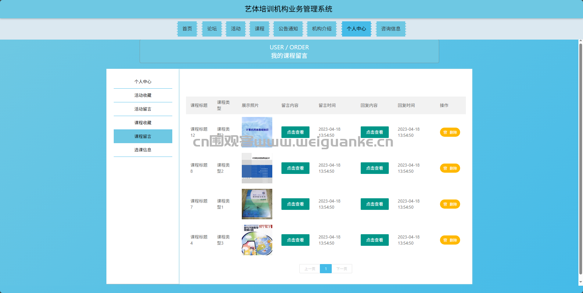Click the 艺体培训机构业务管理系统 site title
The width and height of the screenshot is (583, 293).
[x=288, y=9]
